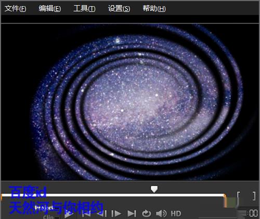Open the 设置(S) menu
Image resolution: width=260 pixels, height=219 pixels.
pyautogui.click(x=119, y=8)
